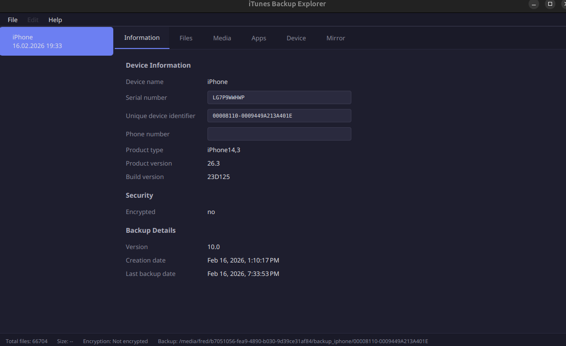Click the Phone number label
Viewport: 566px width, 346px height.
coord(147,134)
